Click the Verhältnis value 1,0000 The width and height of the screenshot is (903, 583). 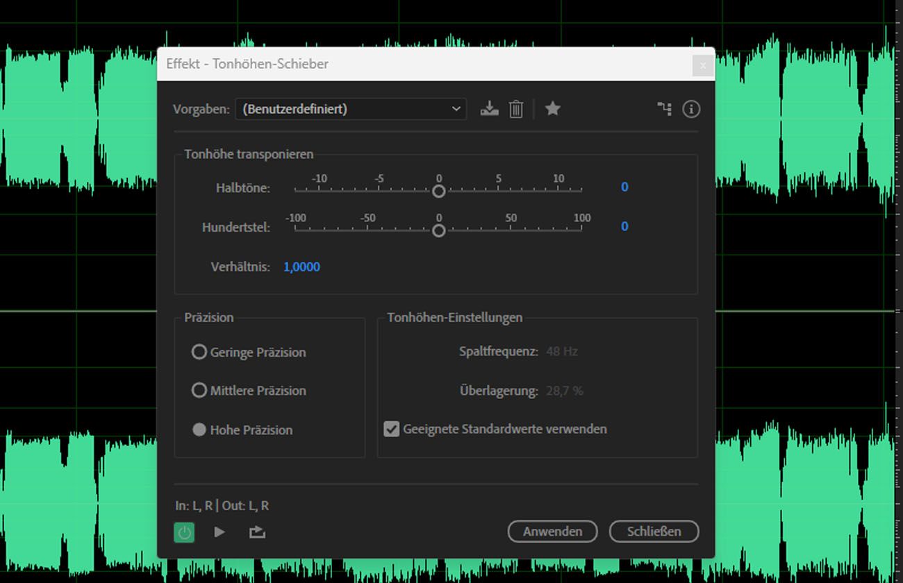301,267
